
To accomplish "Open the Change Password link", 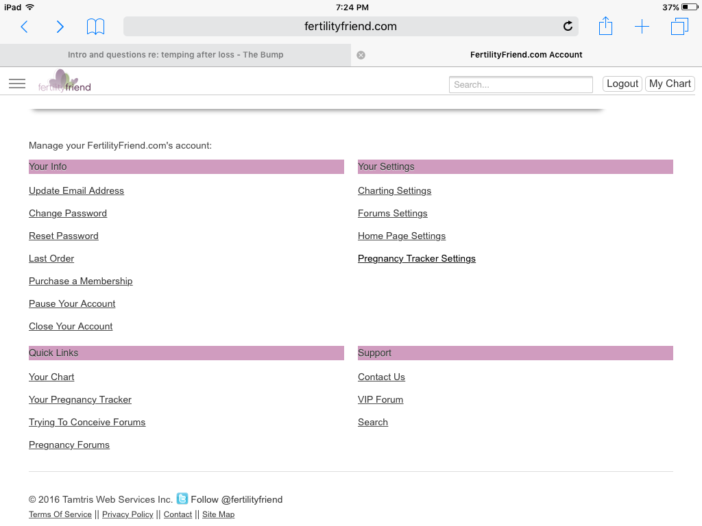I will tap(68, 214).
